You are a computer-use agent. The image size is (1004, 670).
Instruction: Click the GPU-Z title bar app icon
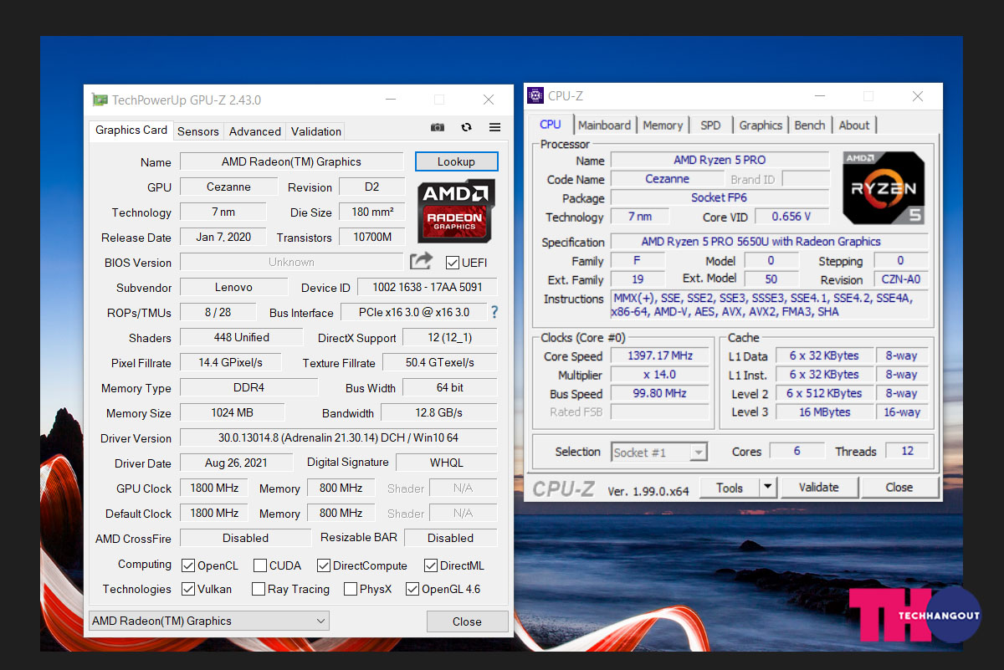click(100, 100)
